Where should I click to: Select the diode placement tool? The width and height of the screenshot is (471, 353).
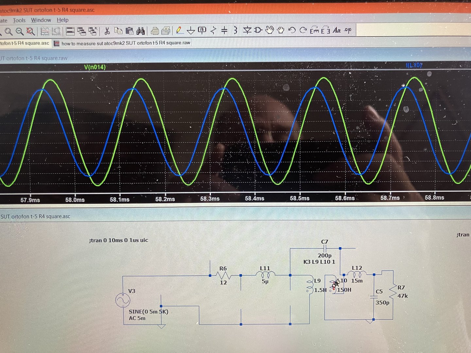click(247, 30)
